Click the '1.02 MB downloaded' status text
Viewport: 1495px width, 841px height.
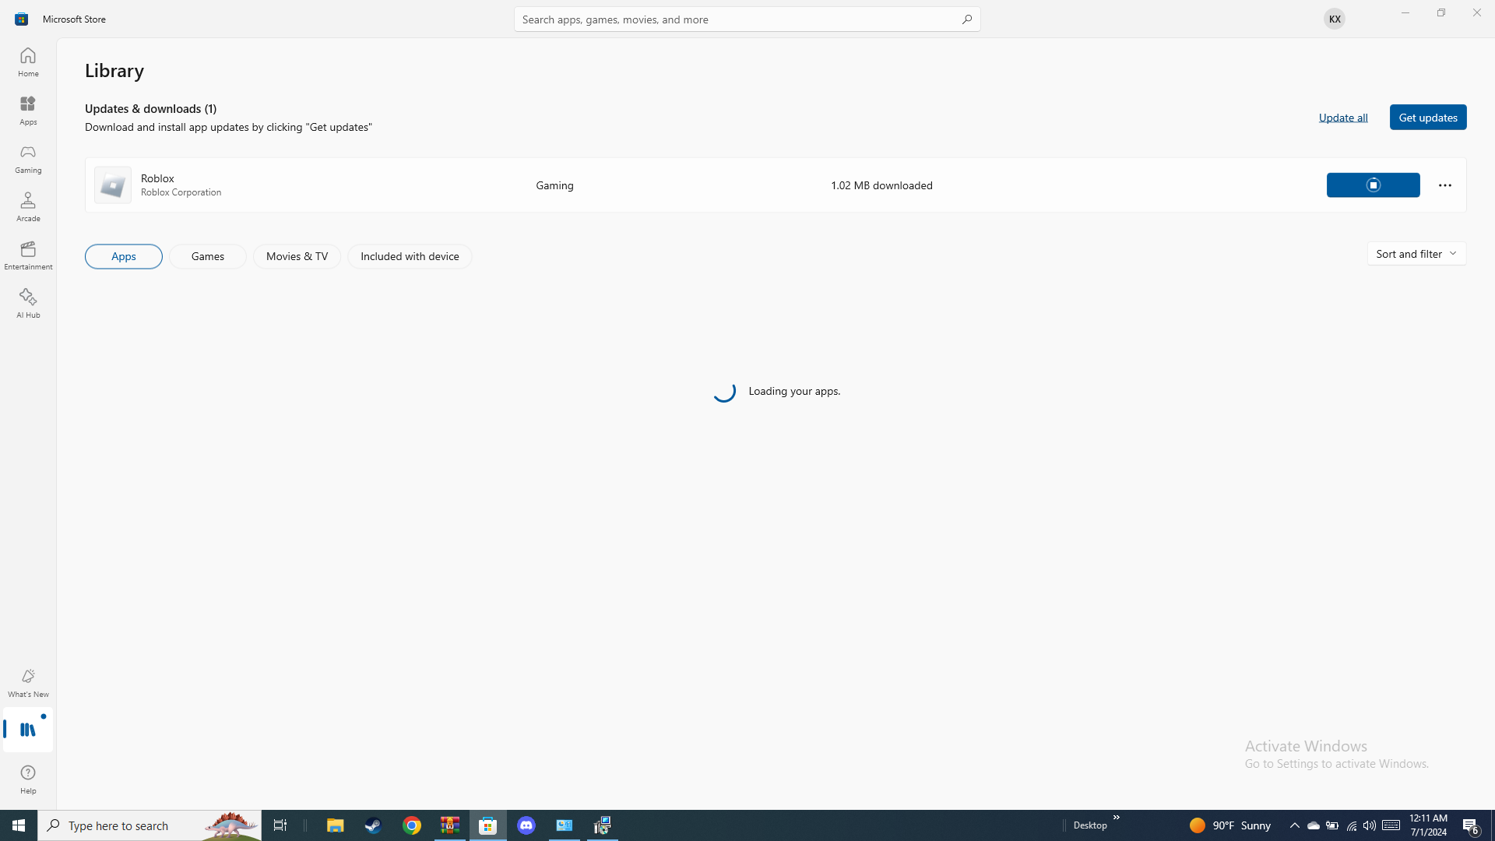click(881, 185)
